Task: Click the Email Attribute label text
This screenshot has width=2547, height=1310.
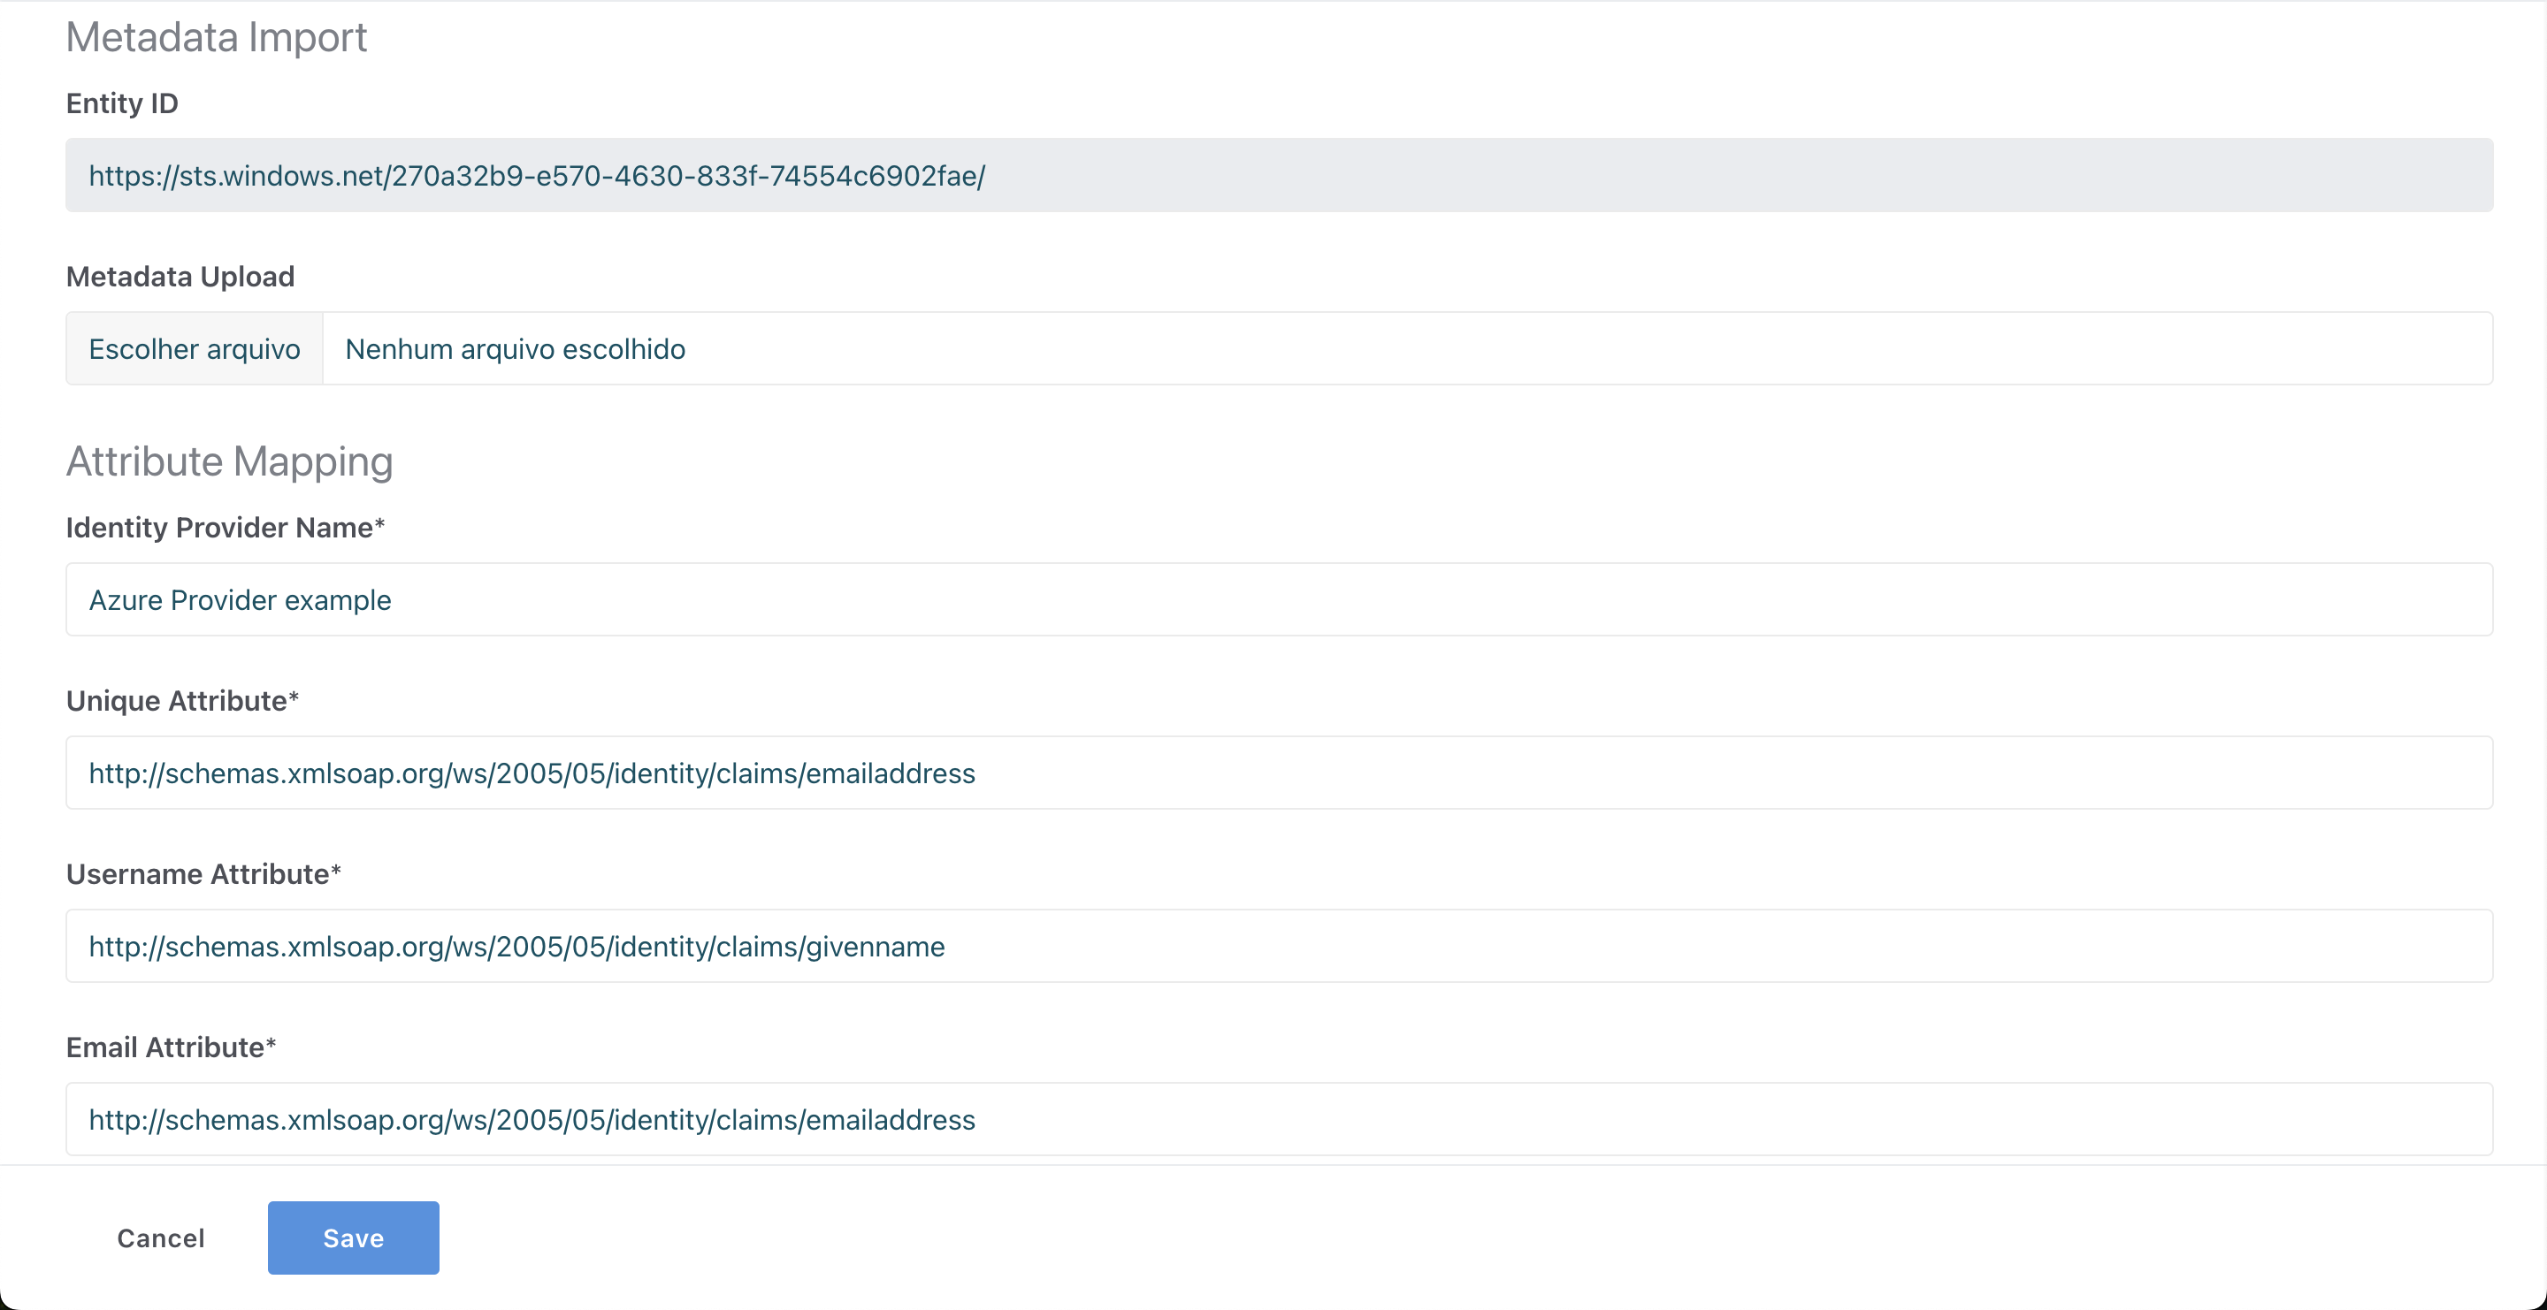Action: point(164,1047)
